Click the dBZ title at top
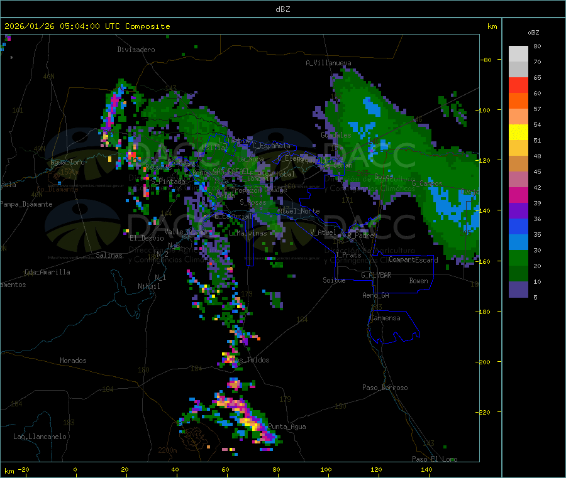The image size is (566, 478). [282, 9]
